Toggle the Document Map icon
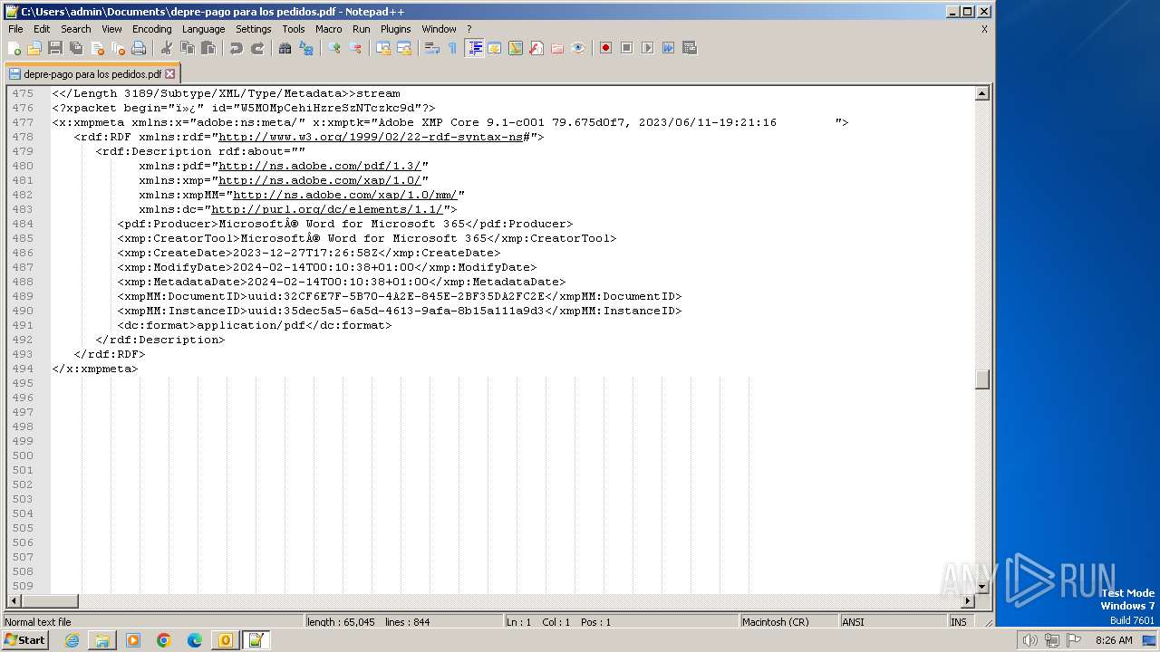Viewport: 1160px width, 652px height. (x=516, y=48)
